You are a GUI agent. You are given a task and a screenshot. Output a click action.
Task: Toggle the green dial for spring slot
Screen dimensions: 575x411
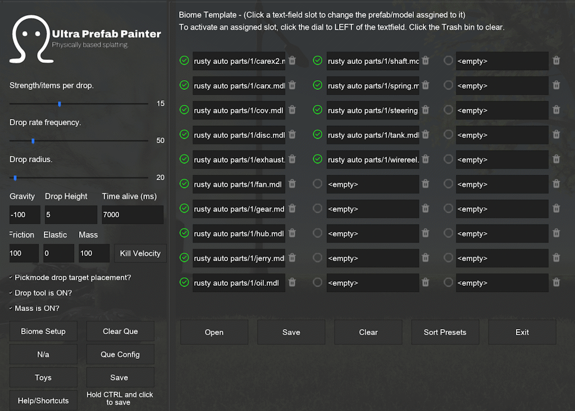pyautogui.click(x=318, y=85)
